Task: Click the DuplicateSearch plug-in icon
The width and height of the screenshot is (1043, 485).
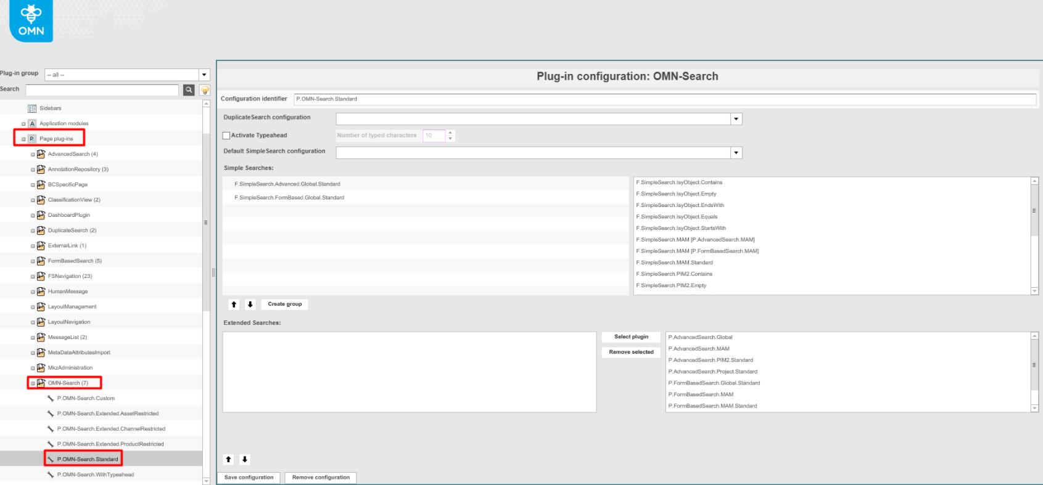Action: (x=41, y=230)
